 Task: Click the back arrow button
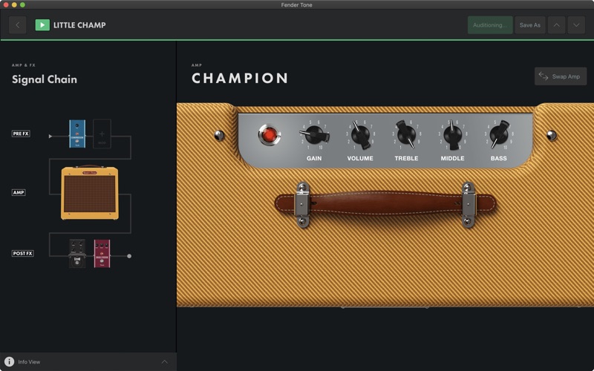pyautogui.click(x=17, y=25)
